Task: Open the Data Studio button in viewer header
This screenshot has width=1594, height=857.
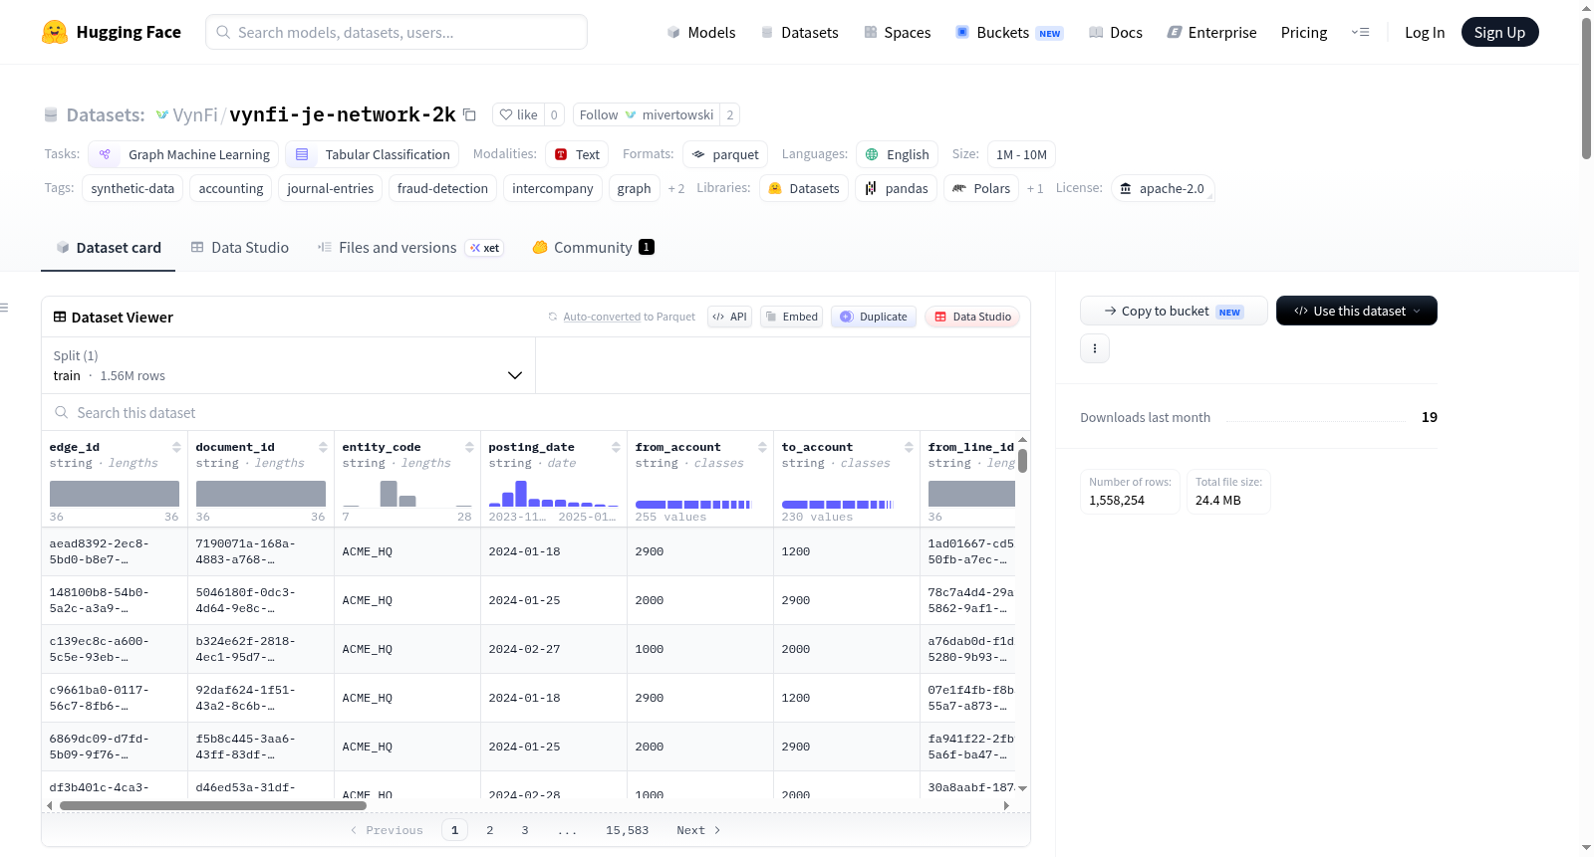Action: tap(972, 317)
